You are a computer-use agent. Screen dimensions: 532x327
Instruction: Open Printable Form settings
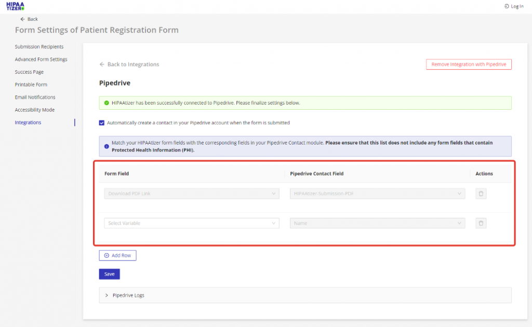(31, 85)
